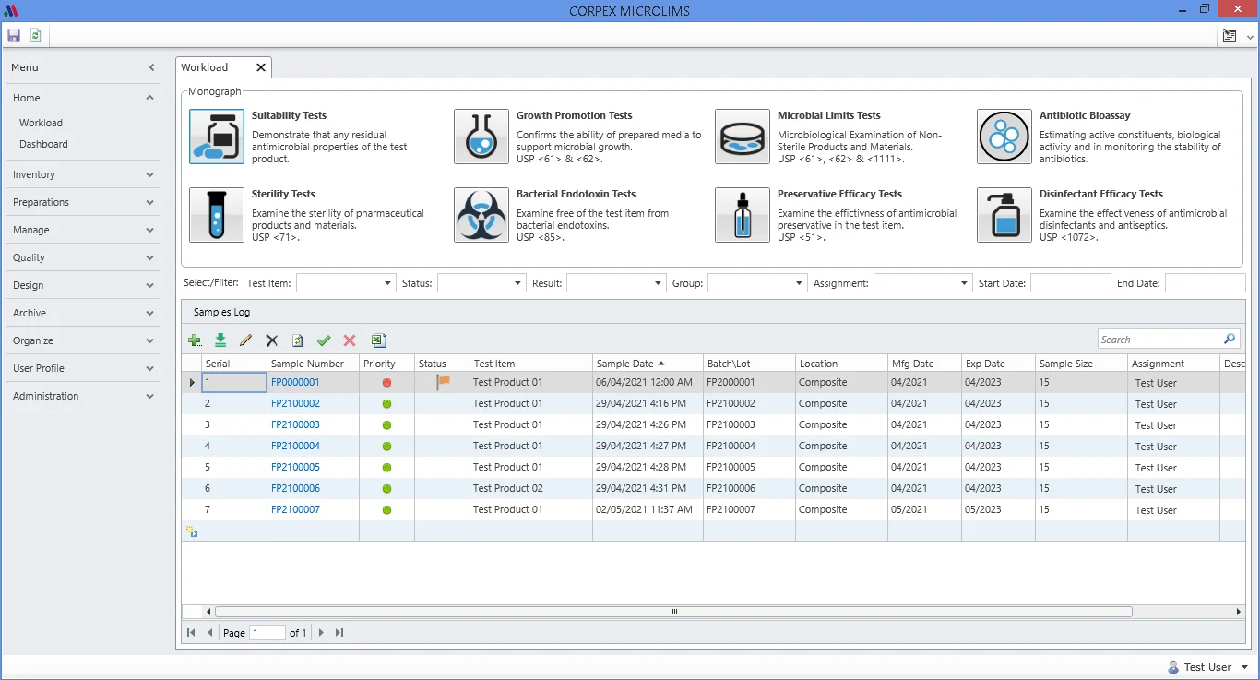The height and width of the screenshot is (680, 1260).
Task: Refresh using the document refresh toolbar icon
Action: (x=35, y=34)
